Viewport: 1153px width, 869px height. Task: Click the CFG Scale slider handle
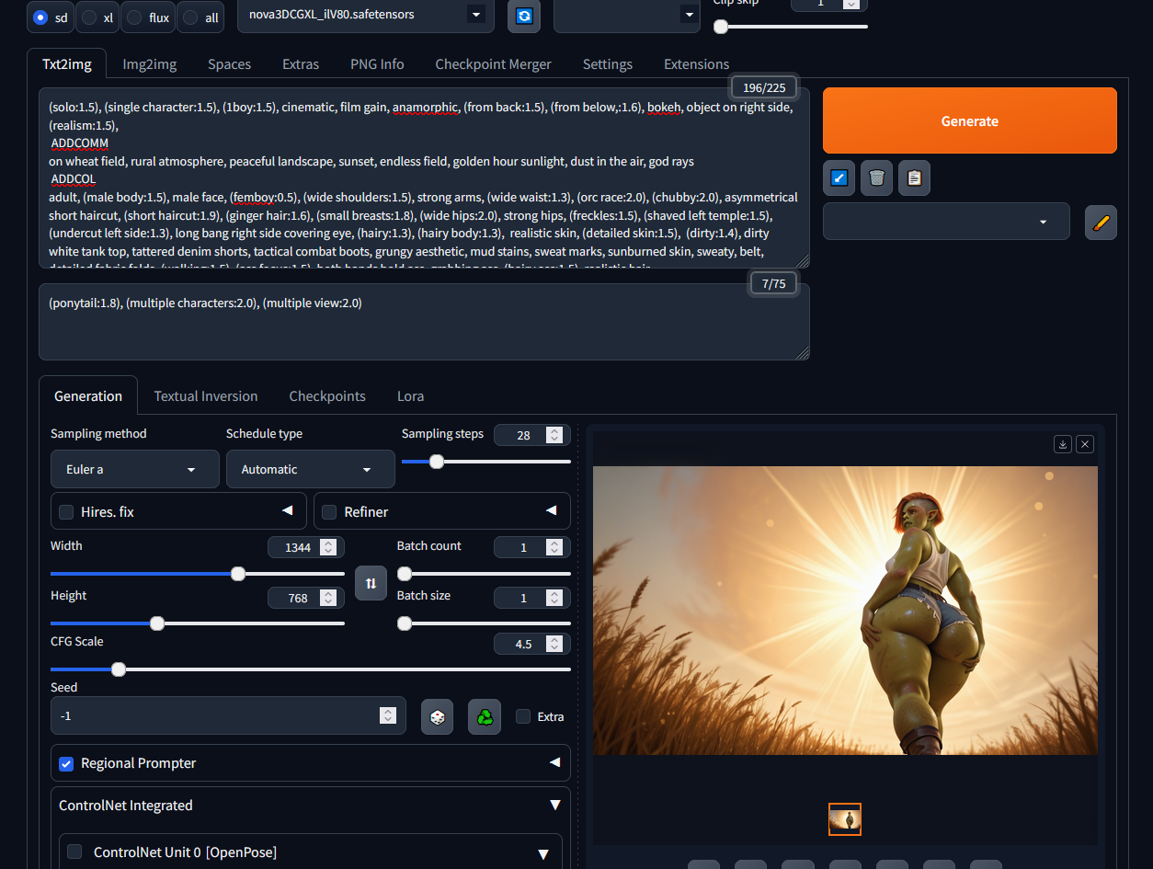tap(119, 669)
